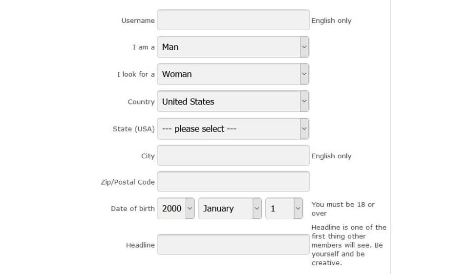The width and height of the screenshot is (469, 274).
Task: Expand the birth month dropdown showing January
Action: (230, 209)
